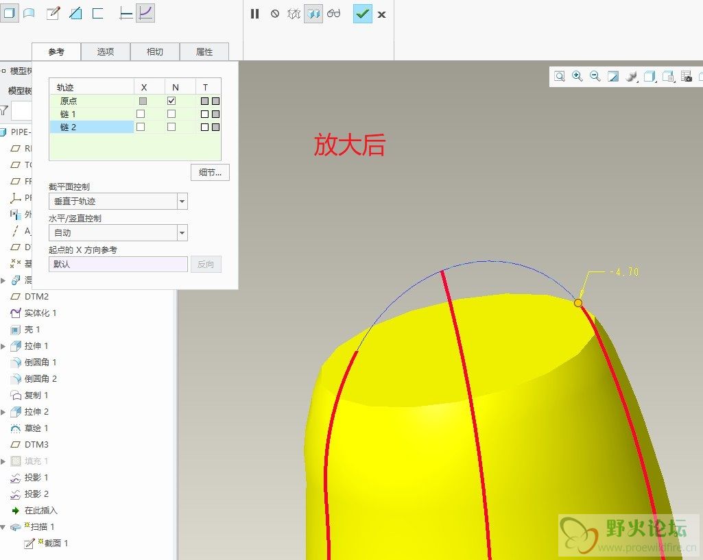Pause the sweep feature tool
The image size is (703, 560).
[255, 14]
